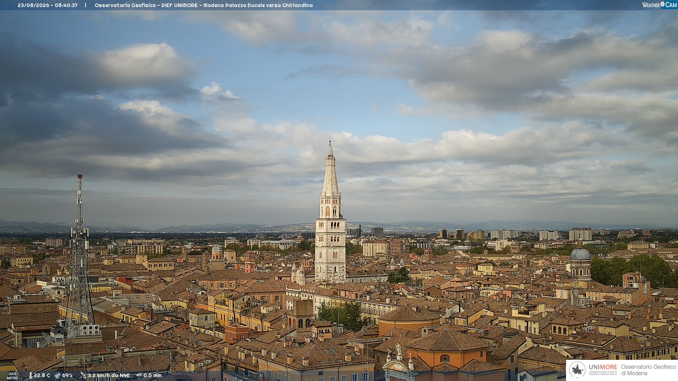Click the grey church dome in the image
The width and height of the screenshot is (678, 381).
pyautogui.click(x=580, y=254)
